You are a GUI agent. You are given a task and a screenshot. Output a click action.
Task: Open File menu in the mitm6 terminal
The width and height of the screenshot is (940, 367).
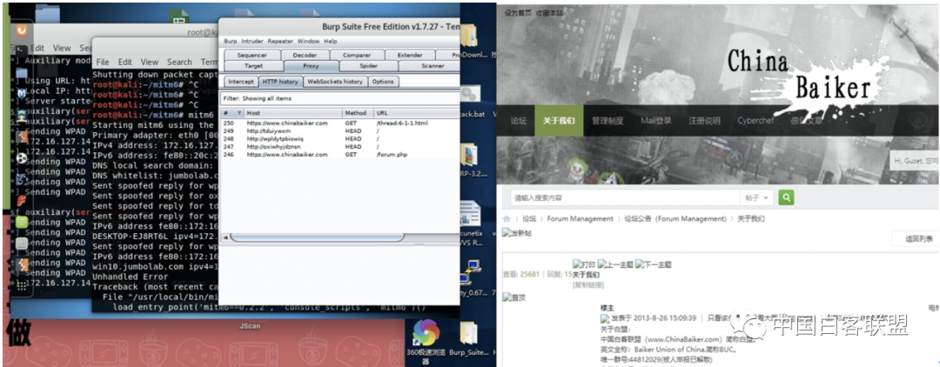tap(103, 62)
